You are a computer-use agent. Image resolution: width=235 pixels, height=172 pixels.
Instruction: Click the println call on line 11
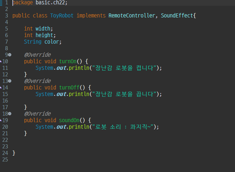click(79, 68)
